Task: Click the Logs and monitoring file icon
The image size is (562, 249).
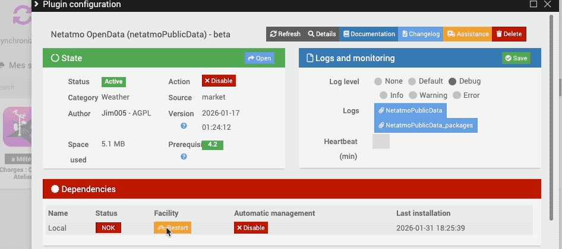Action: pyautogui.click(x=310, y=58)
